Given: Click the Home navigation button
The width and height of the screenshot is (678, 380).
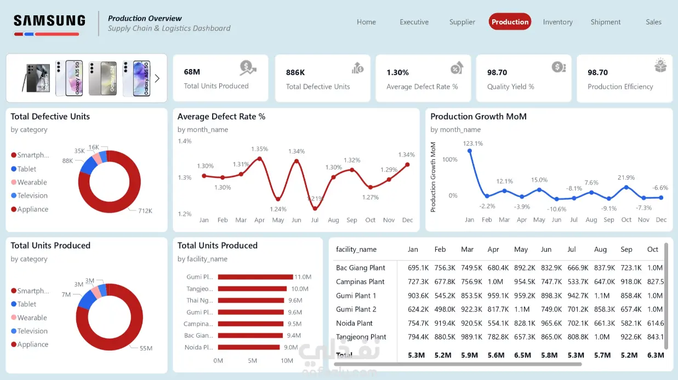Looking at the screenshot, I should [x=366, y=22].
